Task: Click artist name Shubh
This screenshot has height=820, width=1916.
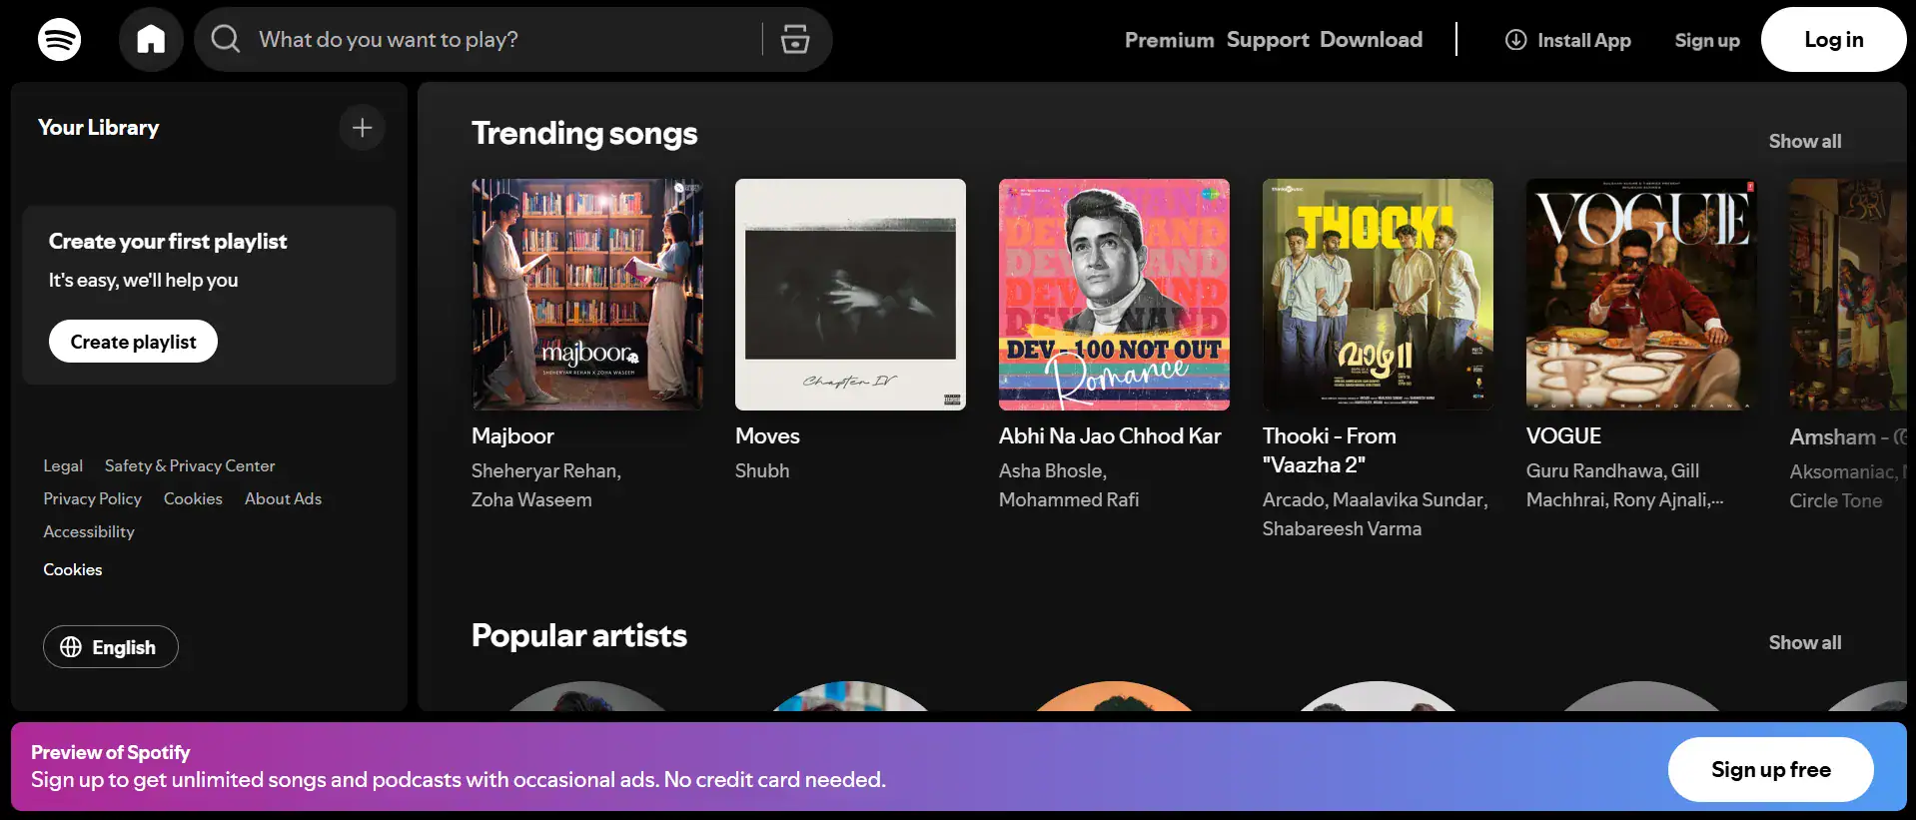Action: [x=762, y=471]
